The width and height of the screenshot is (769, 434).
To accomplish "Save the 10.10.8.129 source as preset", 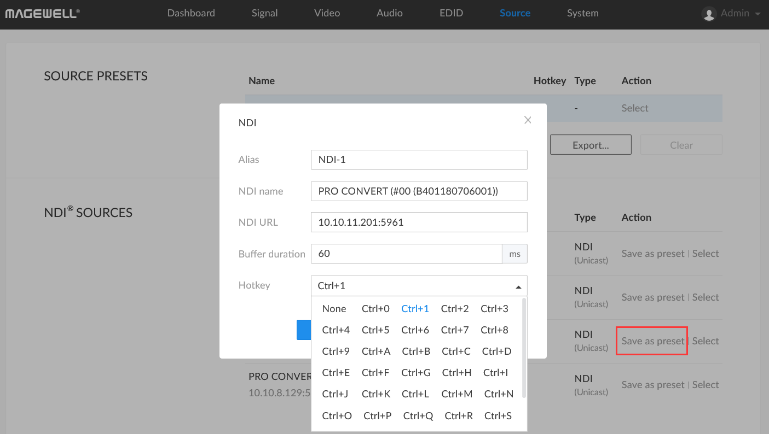I will (653, 385).
